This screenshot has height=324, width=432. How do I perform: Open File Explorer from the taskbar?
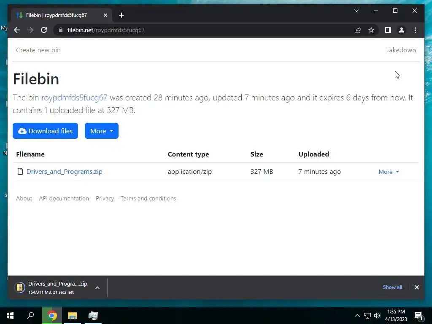tap(73, 316)
